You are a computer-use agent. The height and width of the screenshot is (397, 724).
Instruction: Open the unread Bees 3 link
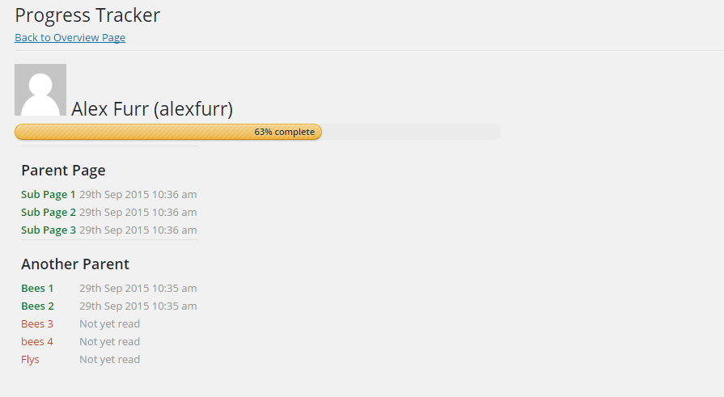37,324
